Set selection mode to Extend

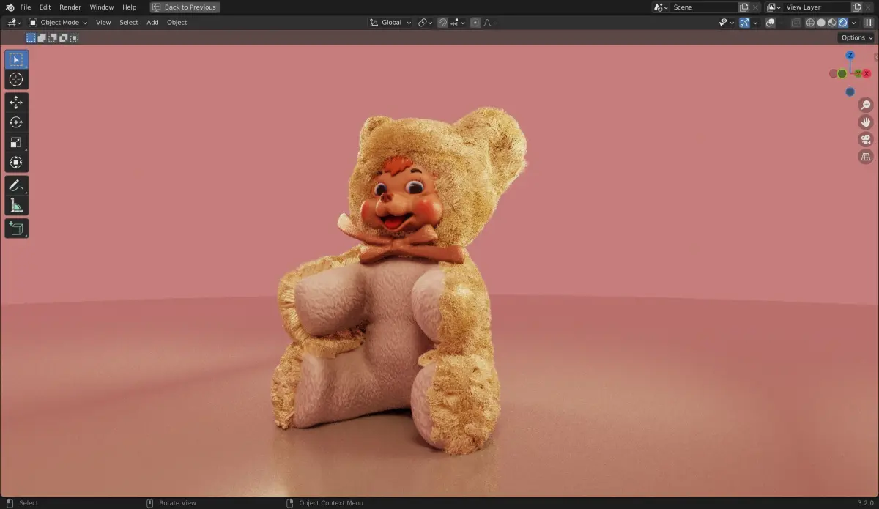42,37
